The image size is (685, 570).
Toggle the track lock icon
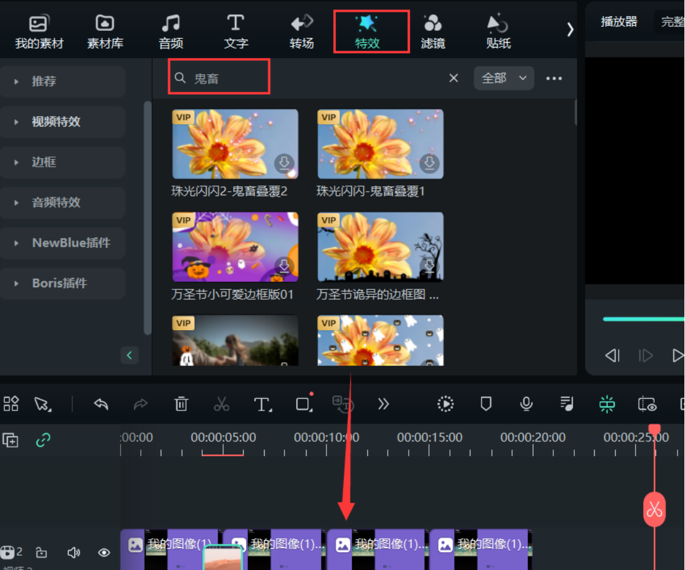point(41,552)
